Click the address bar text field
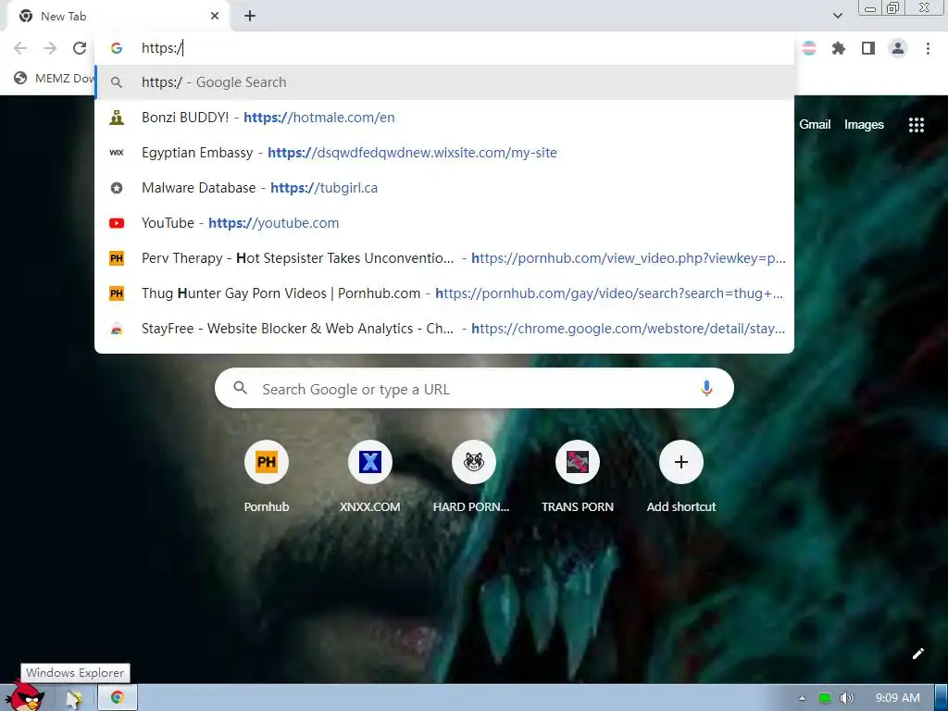Viewport: 948px width, 711px height. (x=444, y=48)
